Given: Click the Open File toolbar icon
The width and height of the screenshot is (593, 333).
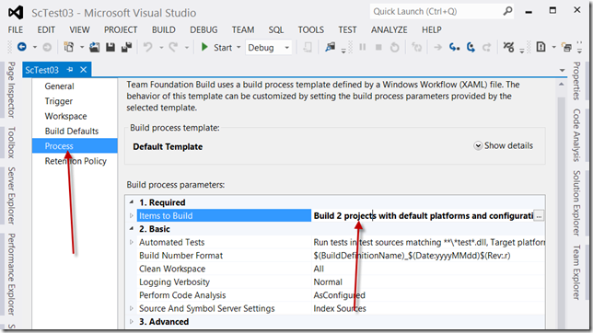Looking at the screenshot, I should [94, 47].
